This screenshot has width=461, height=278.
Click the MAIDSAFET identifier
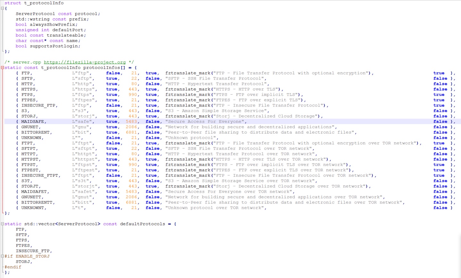click(x=34, y=192)
